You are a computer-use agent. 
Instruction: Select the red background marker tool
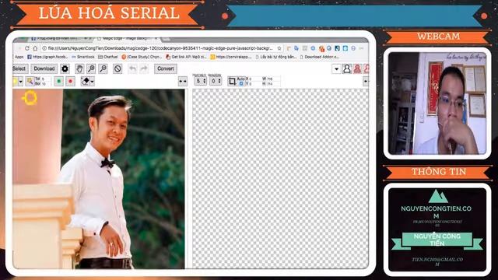71,81
